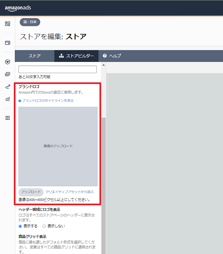The height and width of the screenshot is (254, 223).
Task: Open the bar chart reports icon
Action: pos(8,99)
